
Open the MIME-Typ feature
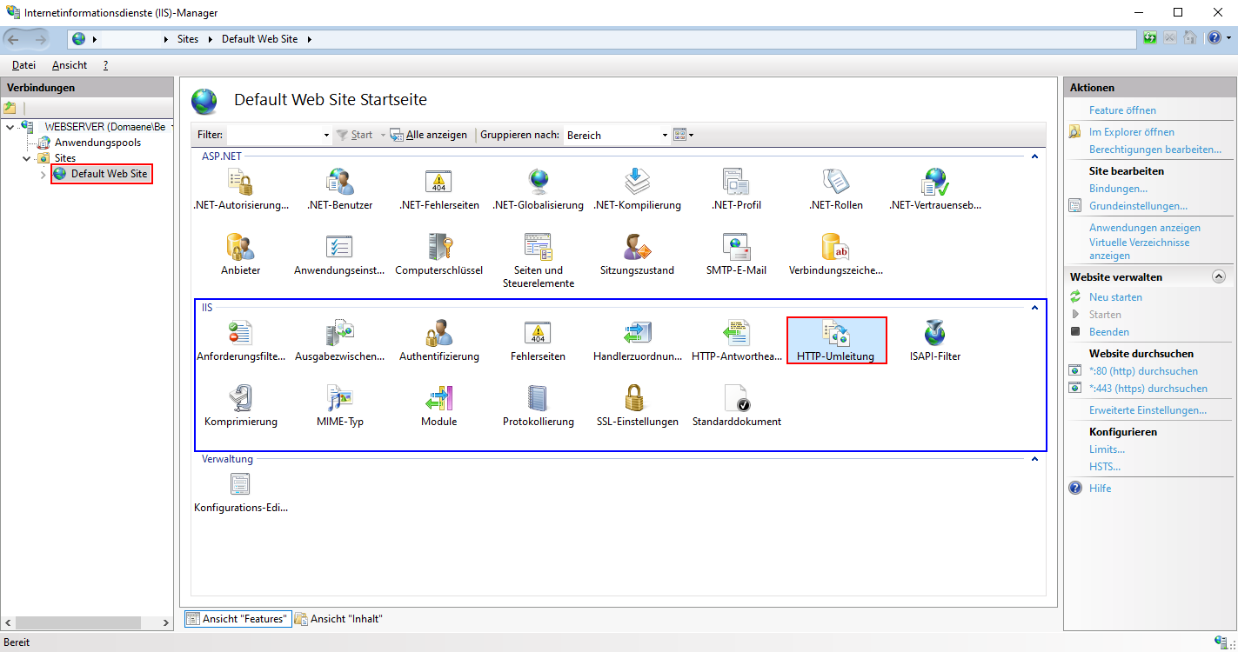pos(339,406)
